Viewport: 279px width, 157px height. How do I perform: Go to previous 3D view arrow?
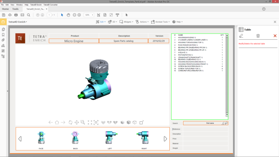tap(51, 122)
